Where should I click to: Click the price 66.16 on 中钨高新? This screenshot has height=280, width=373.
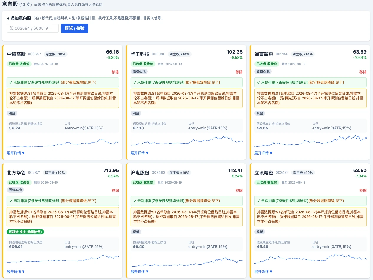pos(112,52)
